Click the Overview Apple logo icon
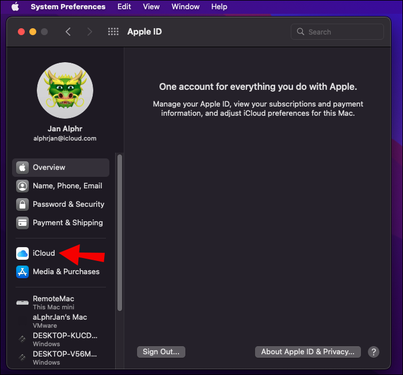 (x=22, y=168)
